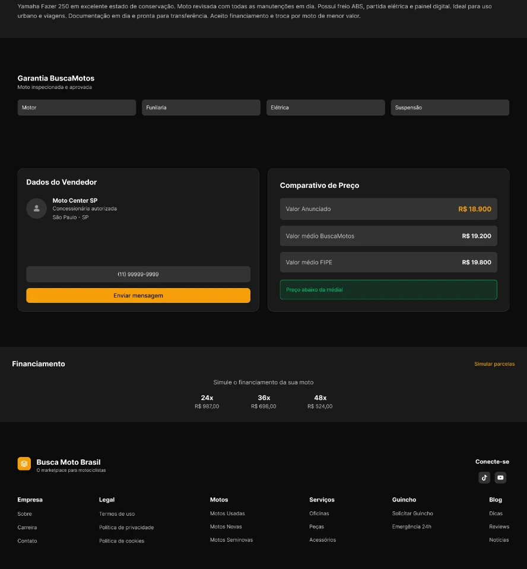
Task: Click the seller avatar icon
Action: 36,208
